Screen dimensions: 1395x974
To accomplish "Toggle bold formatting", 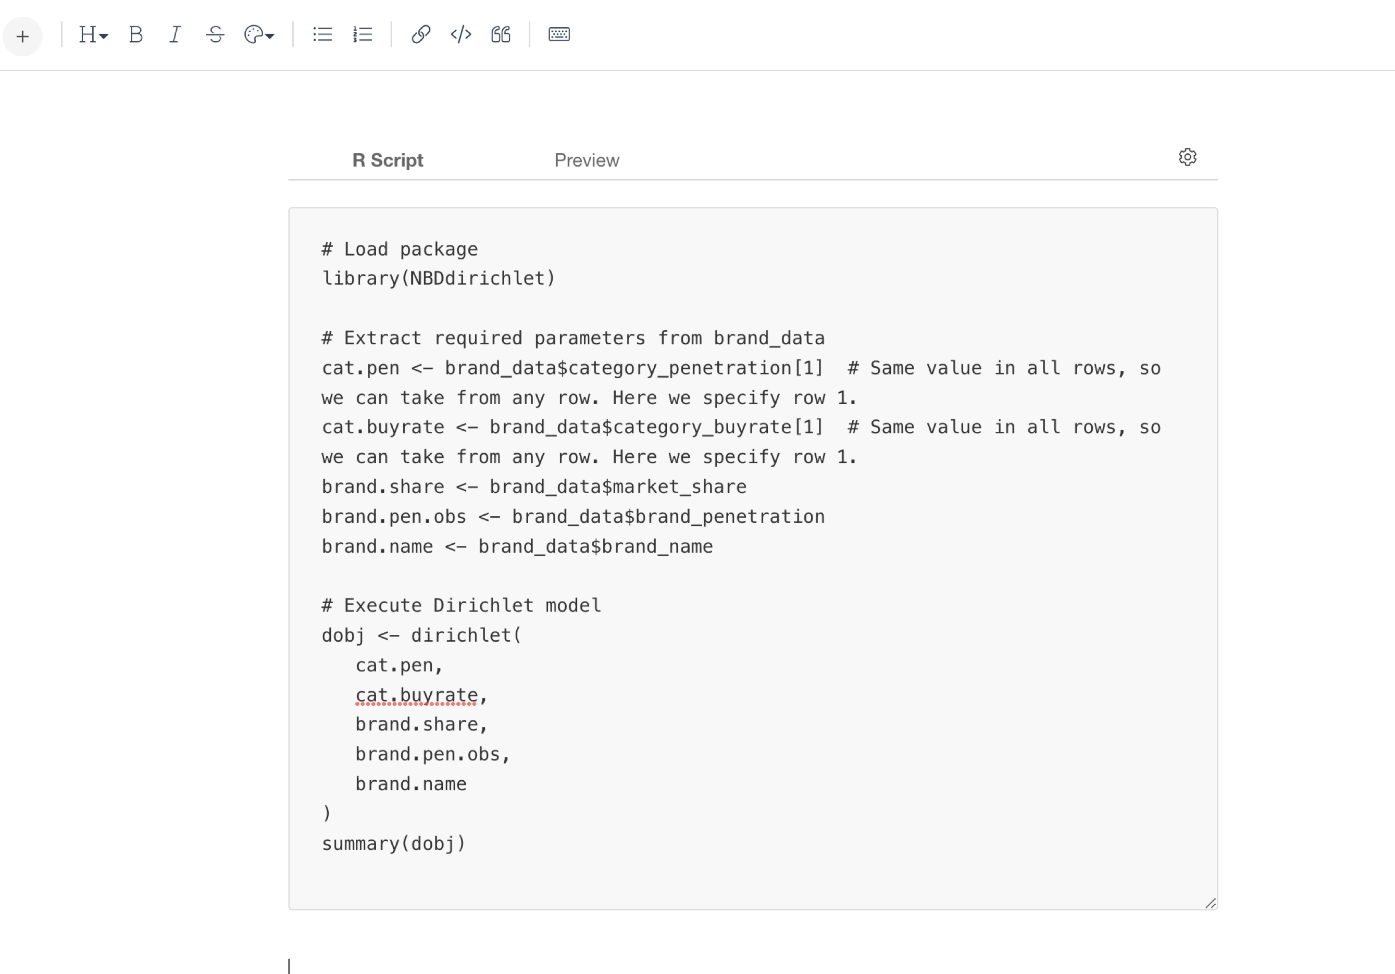I will [135, 34].
